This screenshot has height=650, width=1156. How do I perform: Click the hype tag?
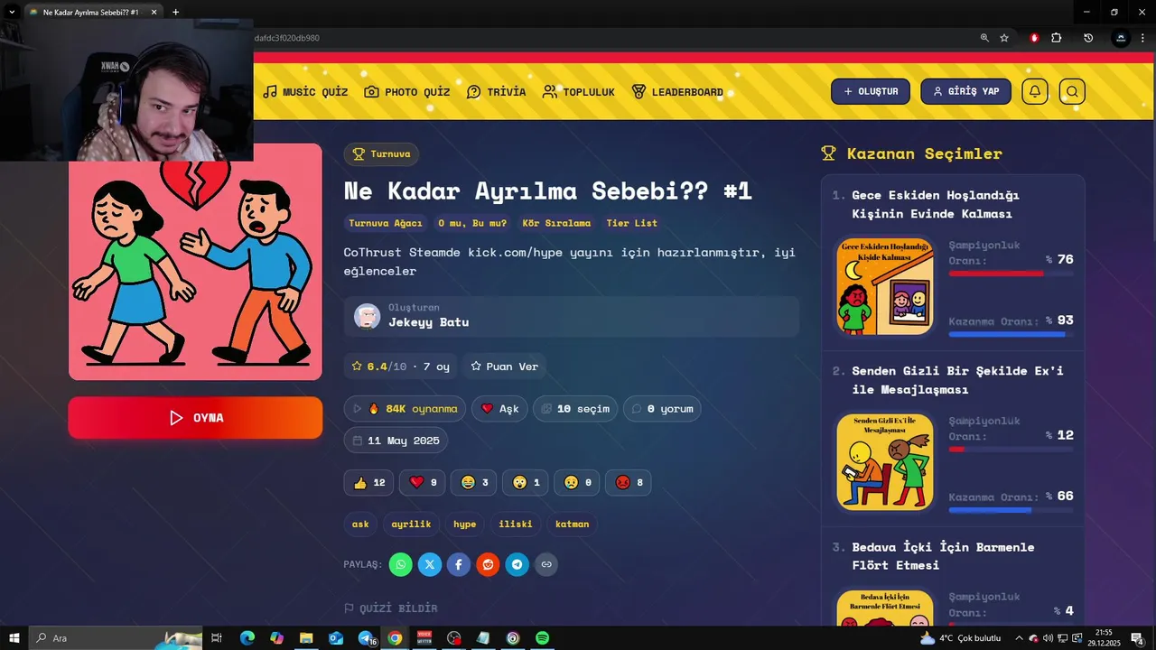pos(465,525)
